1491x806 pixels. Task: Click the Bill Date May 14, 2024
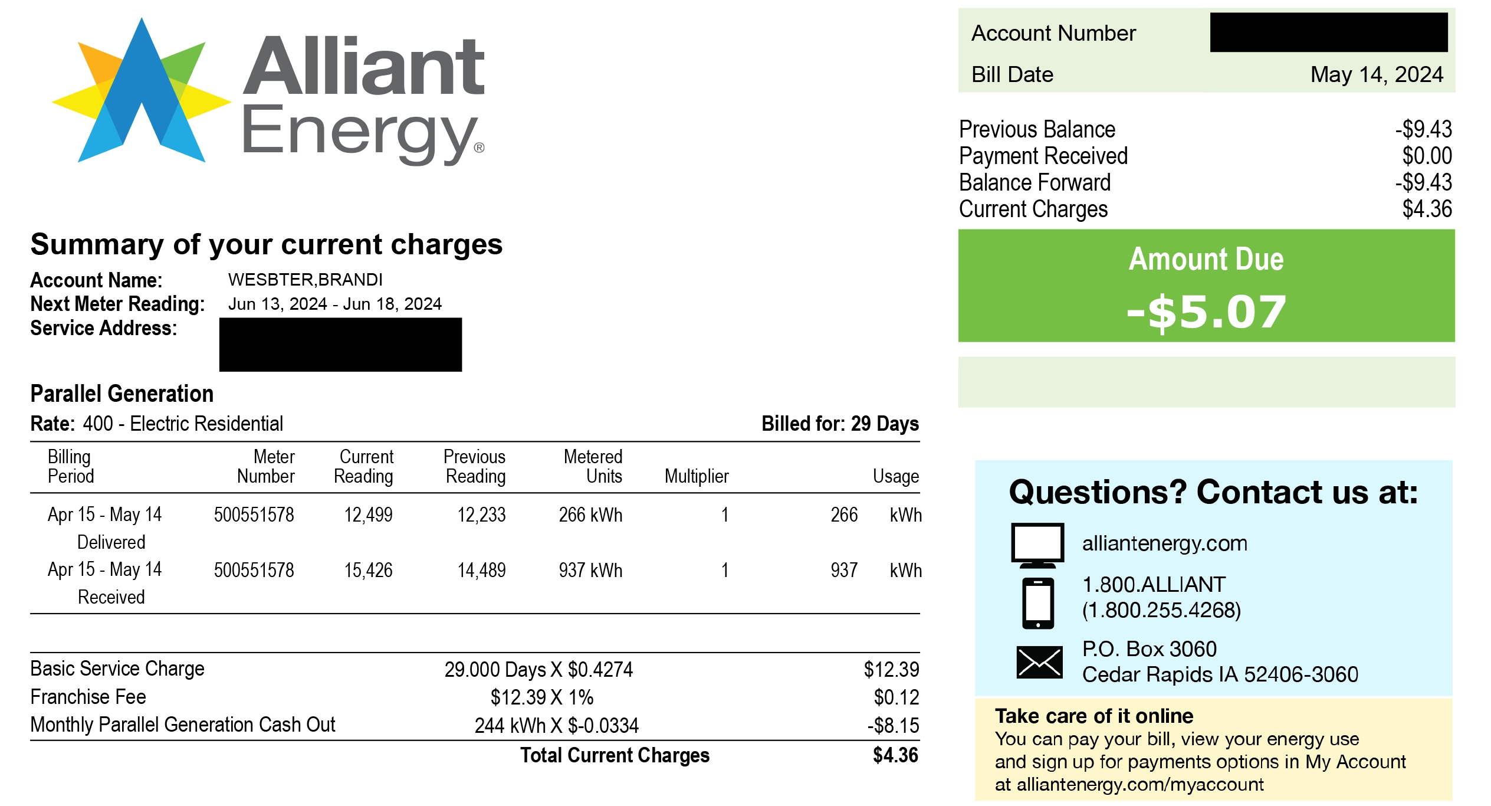tap(1376, 75)
